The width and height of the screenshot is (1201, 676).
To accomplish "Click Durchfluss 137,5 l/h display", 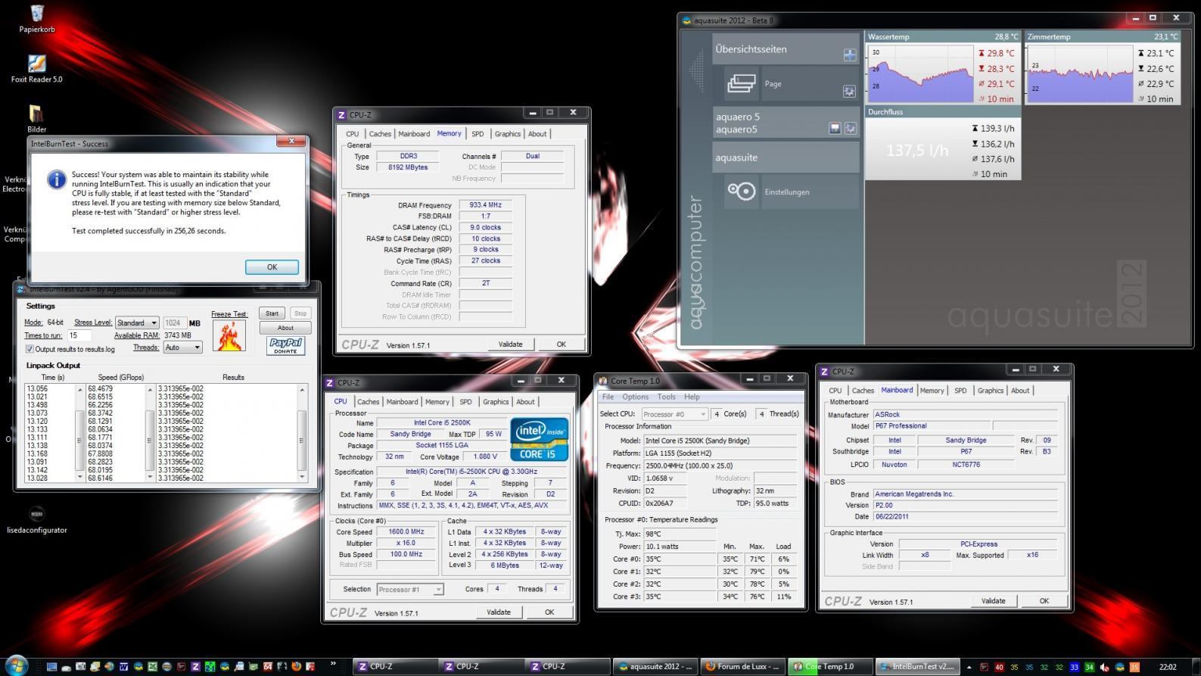I will (917, 150).
